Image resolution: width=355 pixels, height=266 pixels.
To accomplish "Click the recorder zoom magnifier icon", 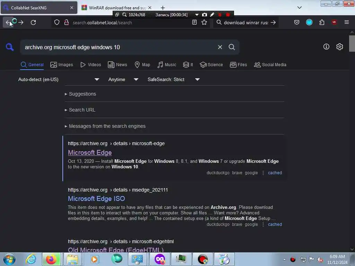I will coord(124,15).
